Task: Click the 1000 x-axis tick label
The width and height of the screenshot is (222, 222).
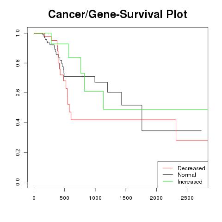Action: coord(95,198)
